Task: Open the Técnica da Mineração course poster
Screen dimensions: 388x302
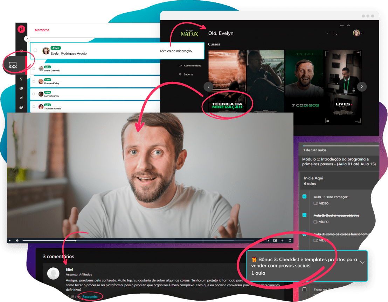Action: [x=227, y=81]
